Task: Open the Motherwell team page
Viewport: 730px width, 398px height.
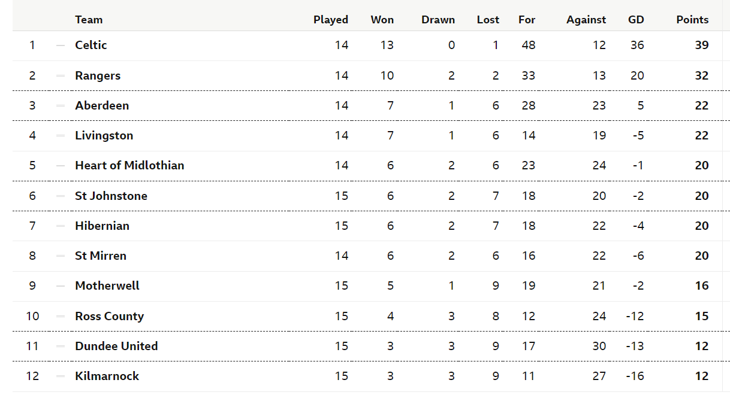Action: pos(107,285)
